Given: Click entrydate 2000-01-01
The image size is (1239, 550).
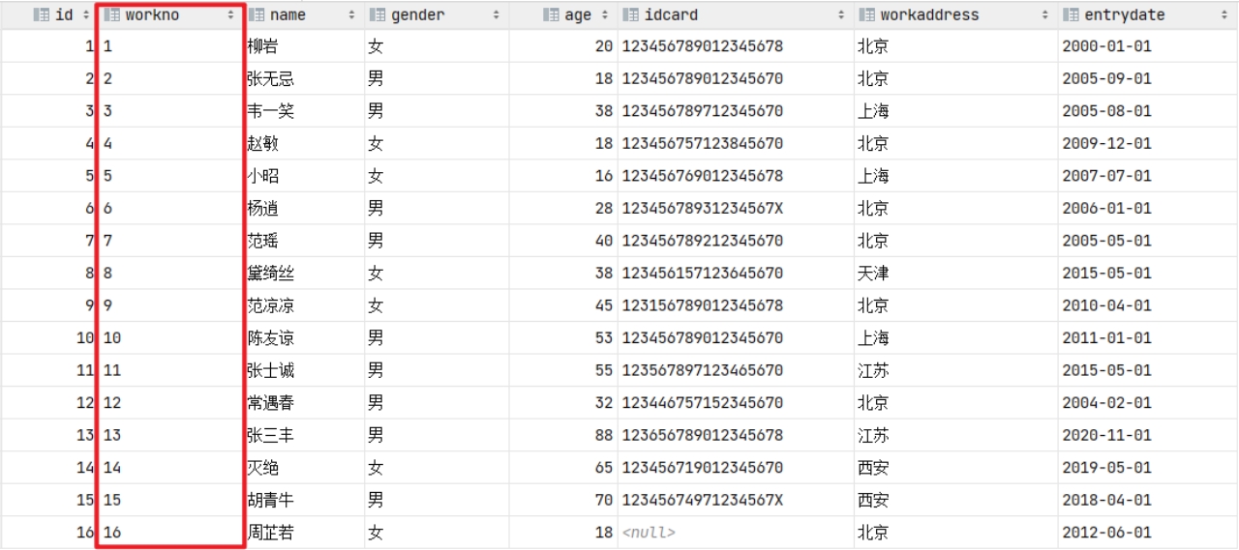Looking at the screenshot, I should click(1106, 45).
